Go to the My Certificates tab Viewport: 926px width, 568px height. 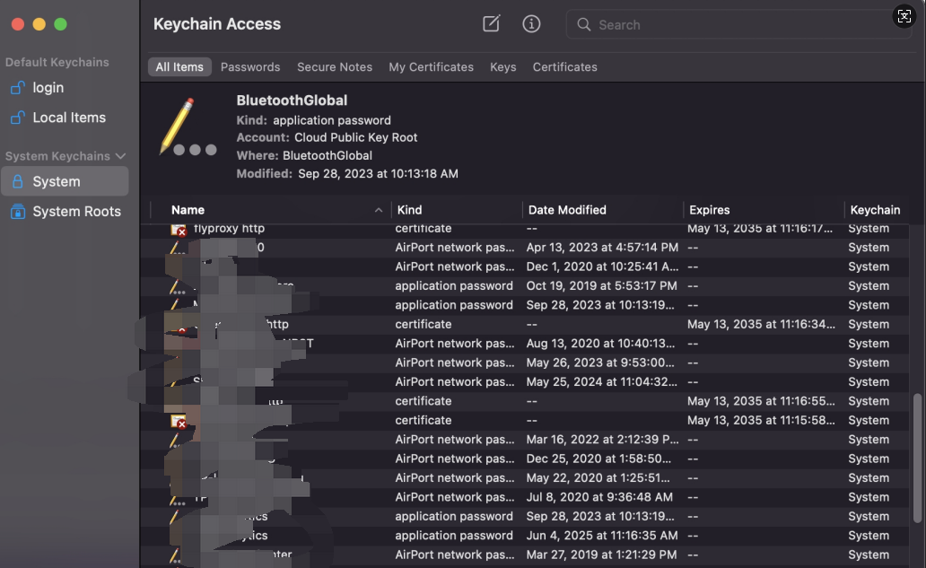[431, 66]
